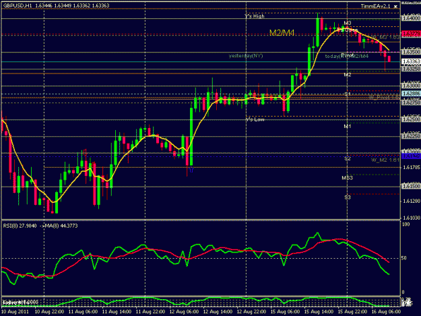Click the M1 pivot level label
421x316 pixels.
[x=348, y=126]
